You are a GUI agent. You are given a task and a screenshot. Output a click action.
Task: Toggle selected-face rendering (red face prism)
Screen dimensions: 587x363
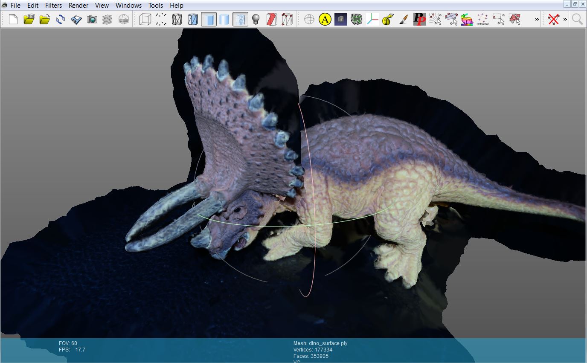click(x=272, y=19)
